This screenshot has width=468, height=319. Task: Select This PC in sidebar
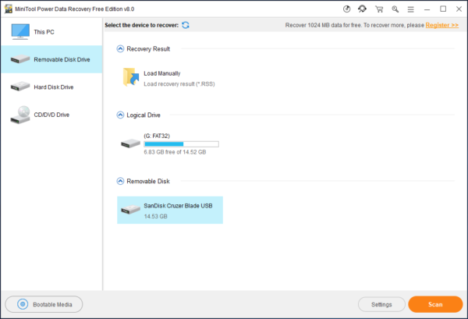(x=51, y=32)
